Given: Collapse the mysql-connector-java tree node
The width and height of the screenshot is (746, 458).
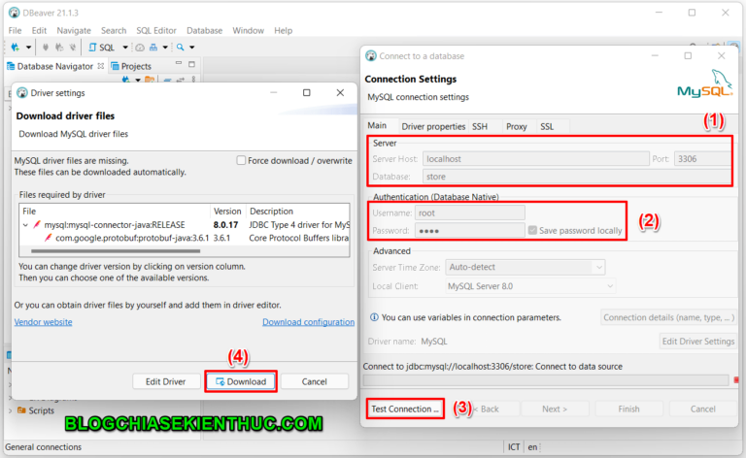Looking at the screenshot, I should click(25, 224).
